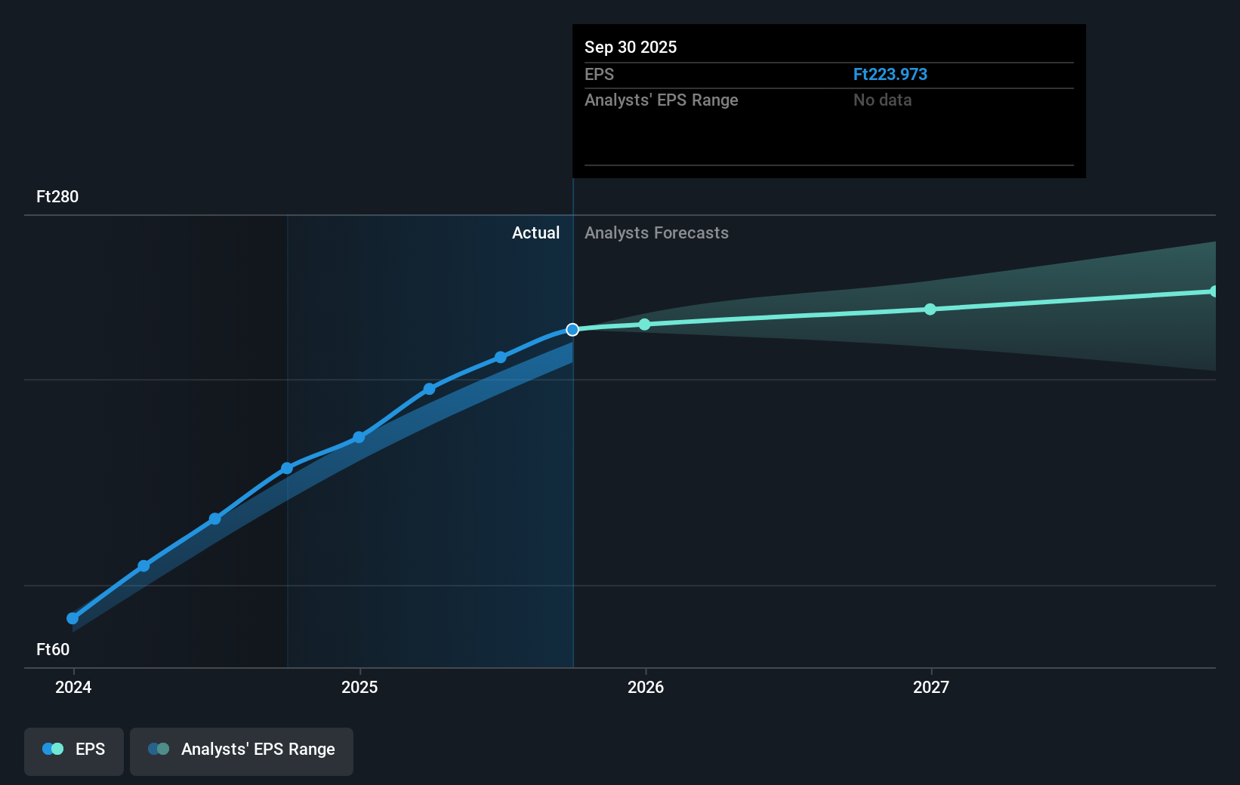Viewport: 1240px width, 785px height.
Task: Toggle the Analysts' EPS Range visibility
Action: (242, 751)
